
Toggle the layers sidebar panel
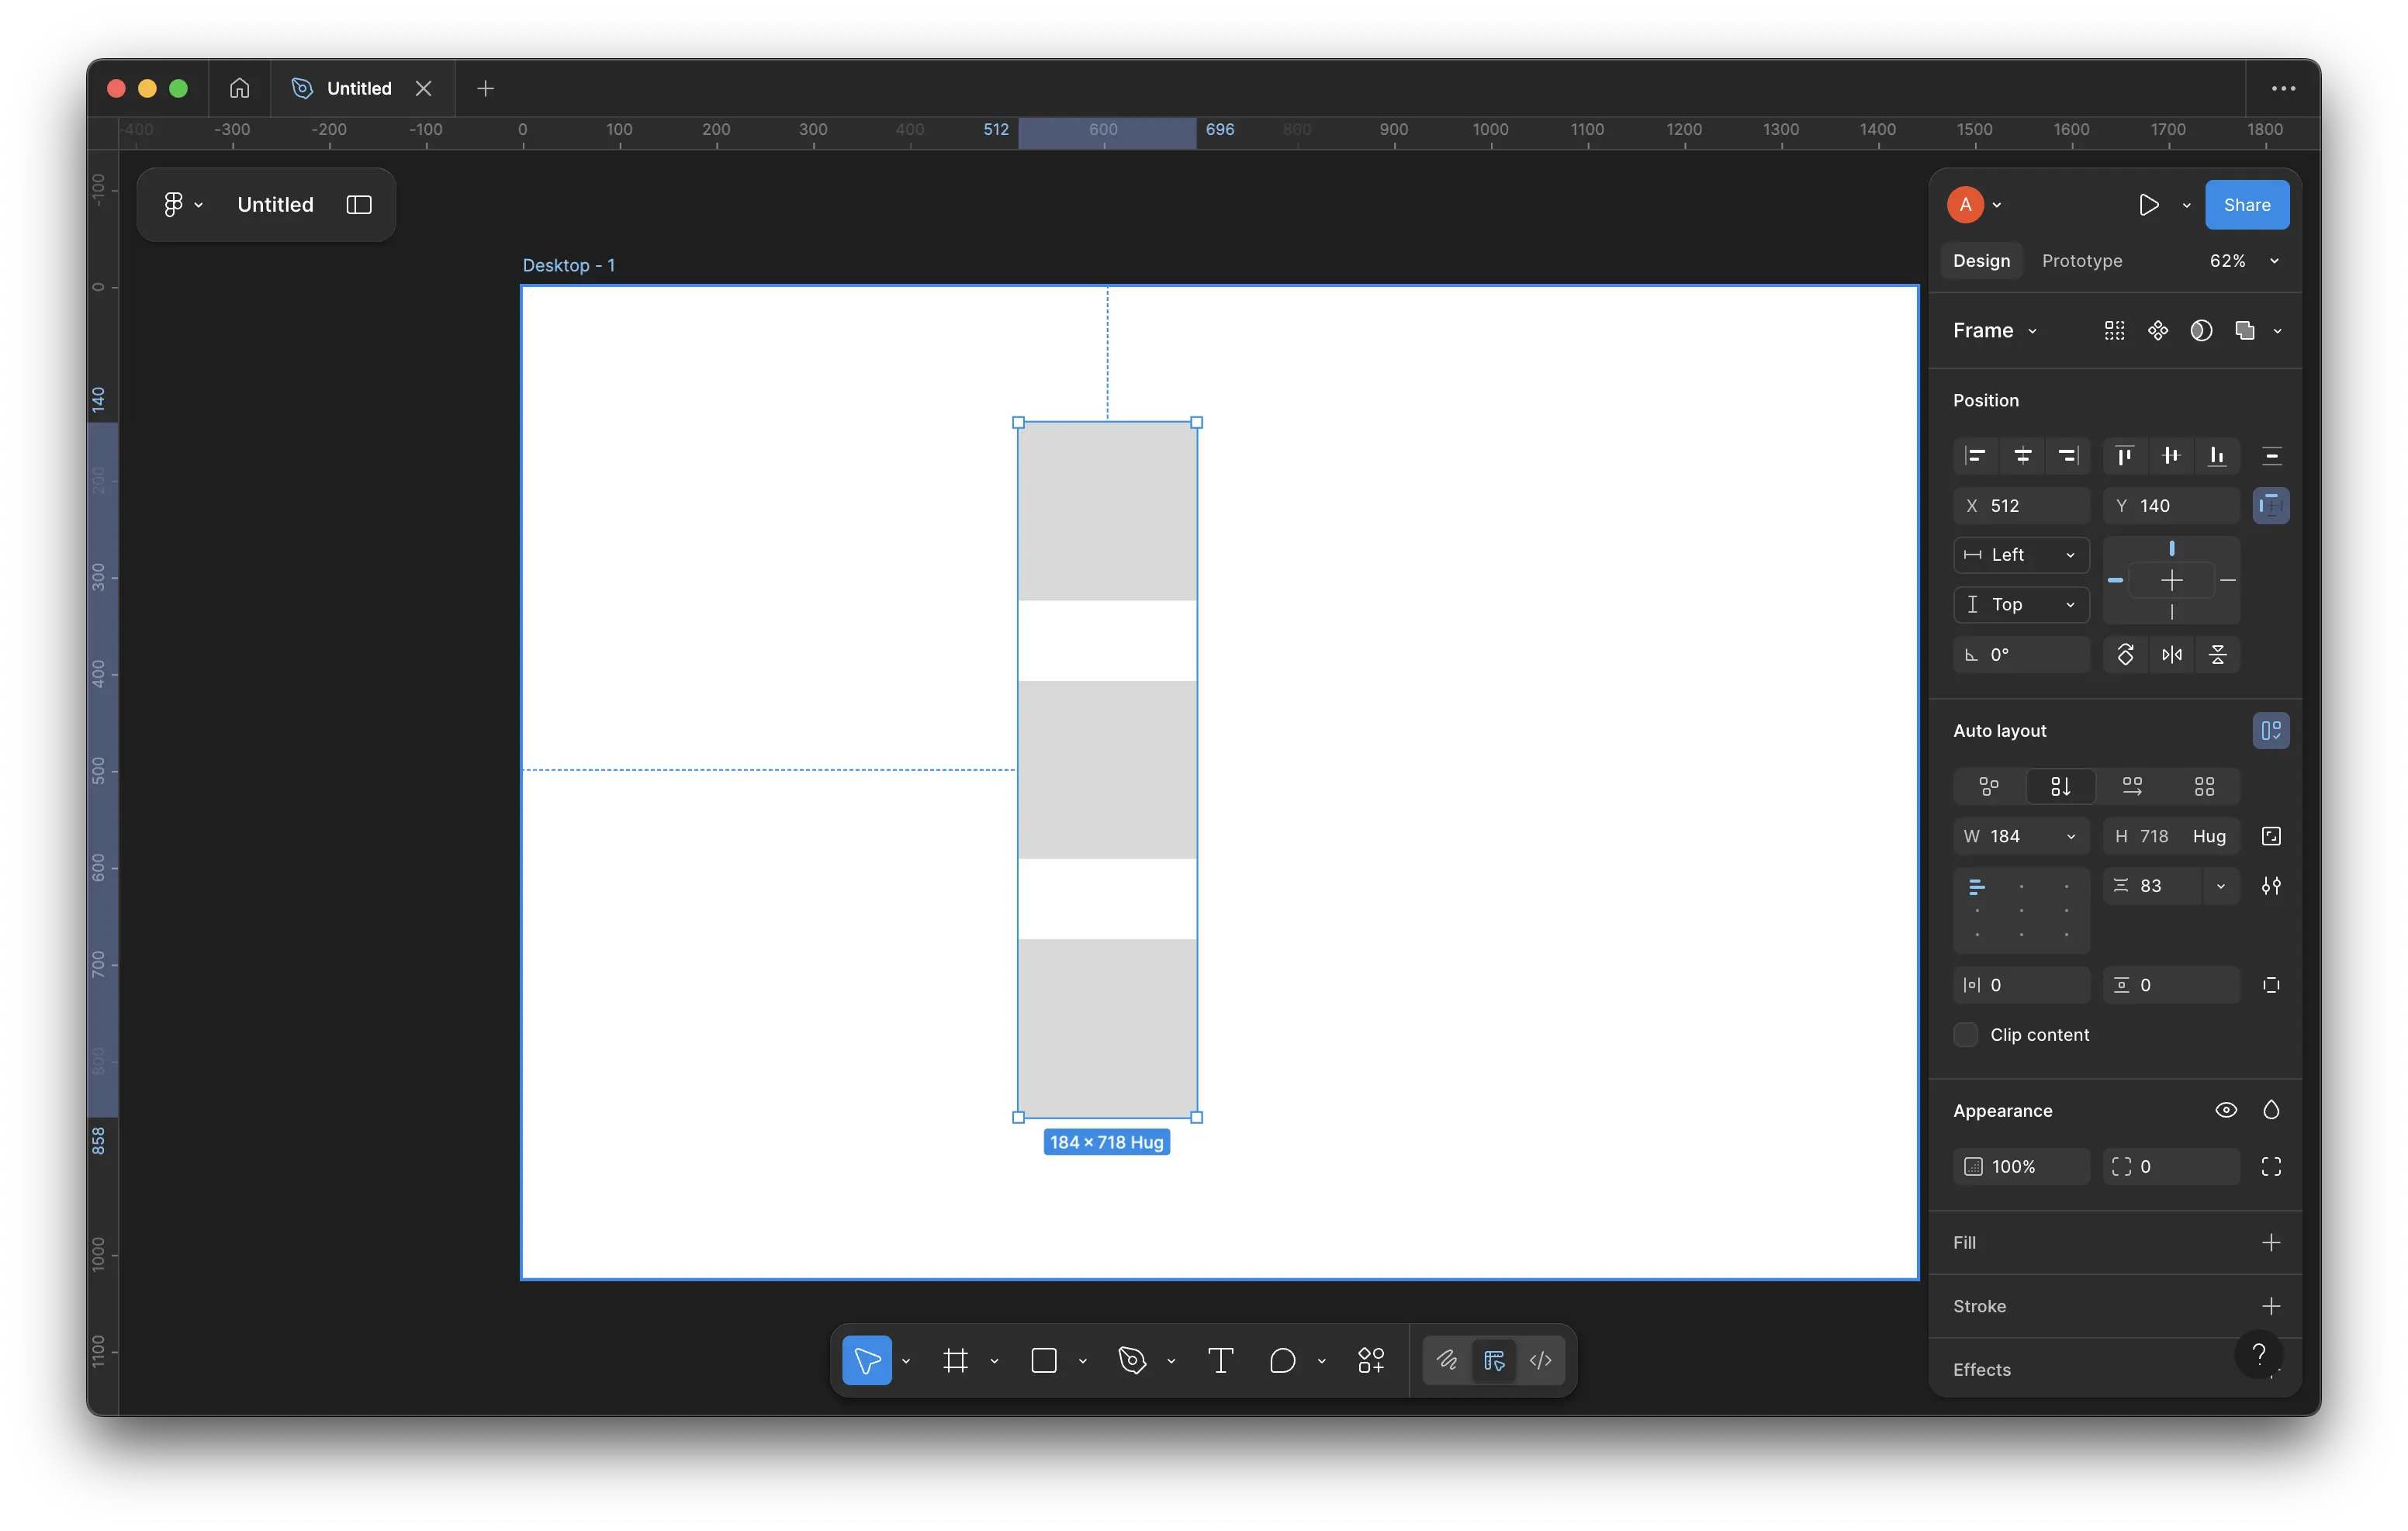(359, 204)
